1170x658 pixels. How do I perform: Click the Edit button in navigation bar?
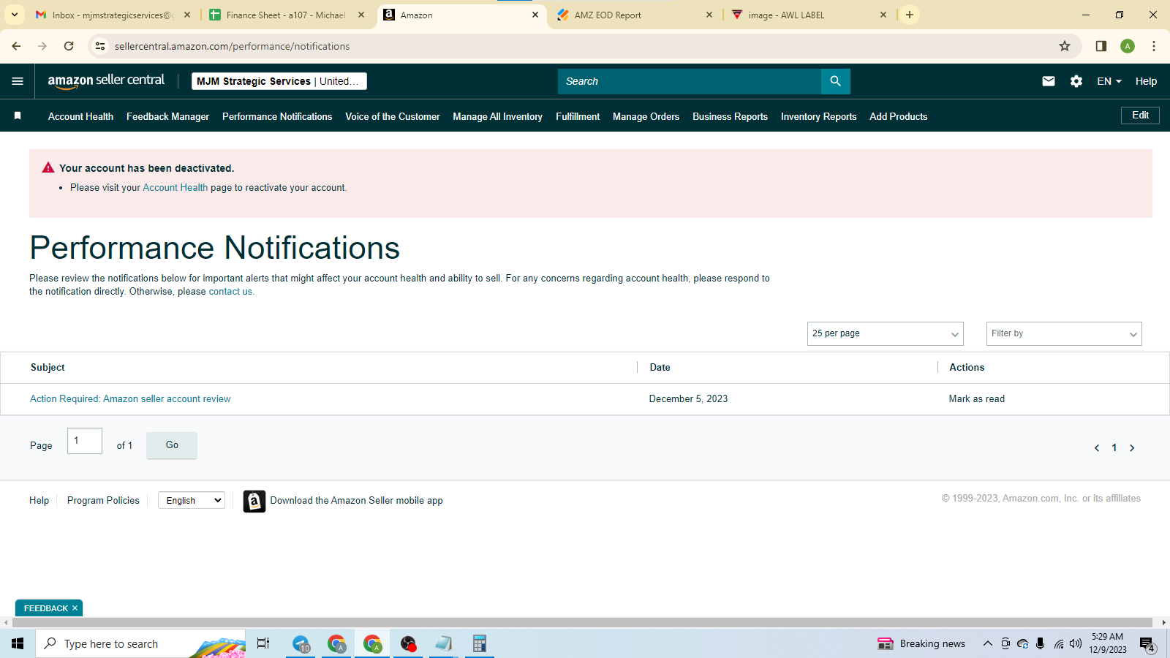pos(1140,116)
